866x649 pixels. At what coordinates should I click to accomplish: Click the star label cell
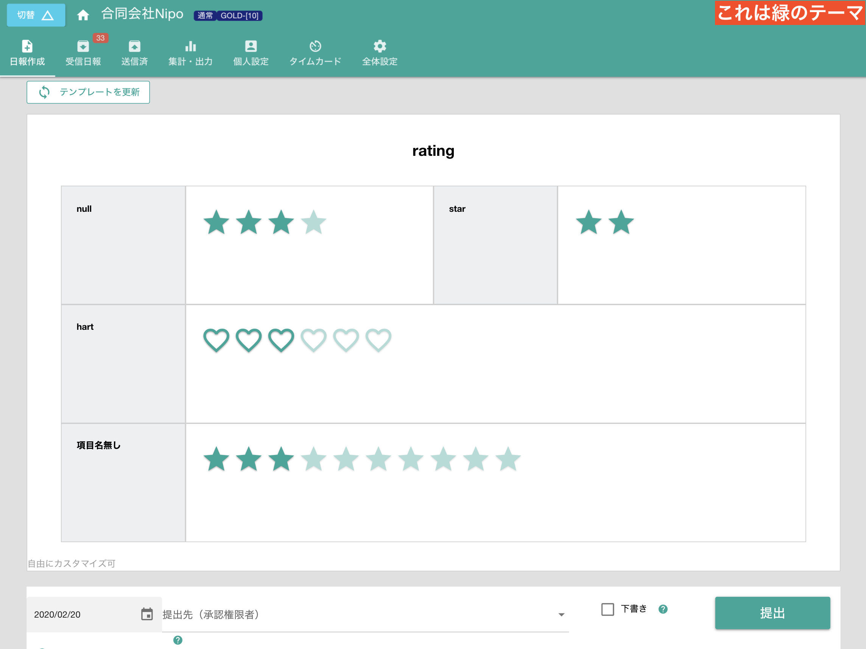click(495, 245)
